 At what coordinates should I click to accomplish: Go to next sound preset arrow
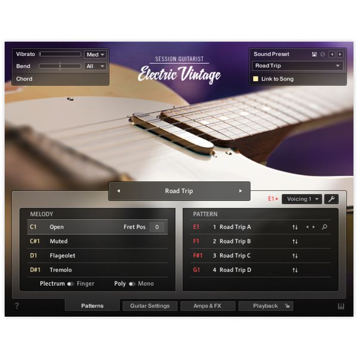(x=340, y=54)
